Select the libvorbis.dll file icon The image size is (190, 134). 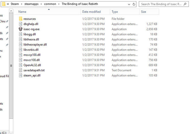[20, 50]
